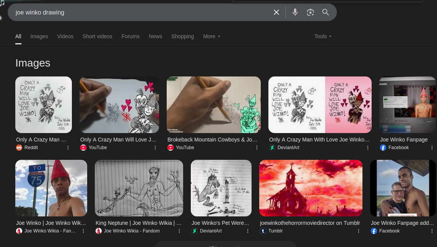Open the Joe Winko Fanpage screenshot thumbnail

408,104
